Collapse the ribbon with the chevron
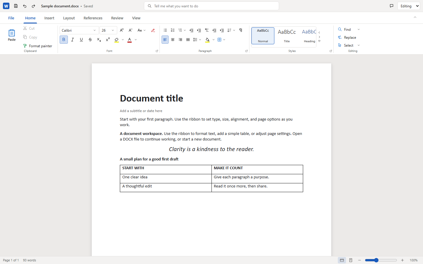423x264 pixels. (415, 17)
